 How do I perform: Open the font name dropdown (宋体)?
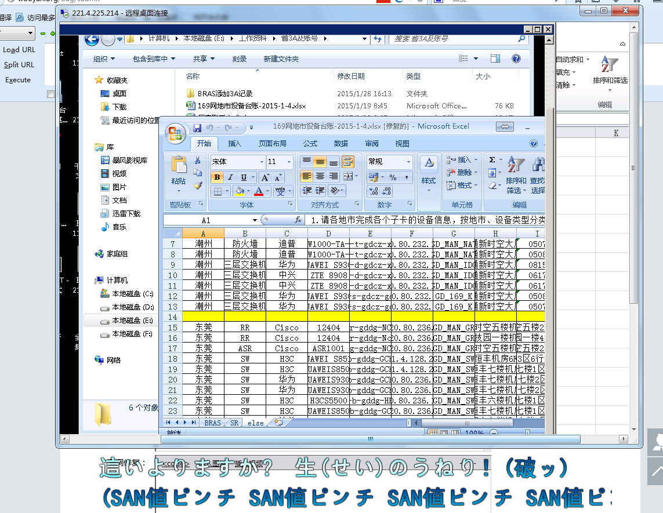(262, 162)
